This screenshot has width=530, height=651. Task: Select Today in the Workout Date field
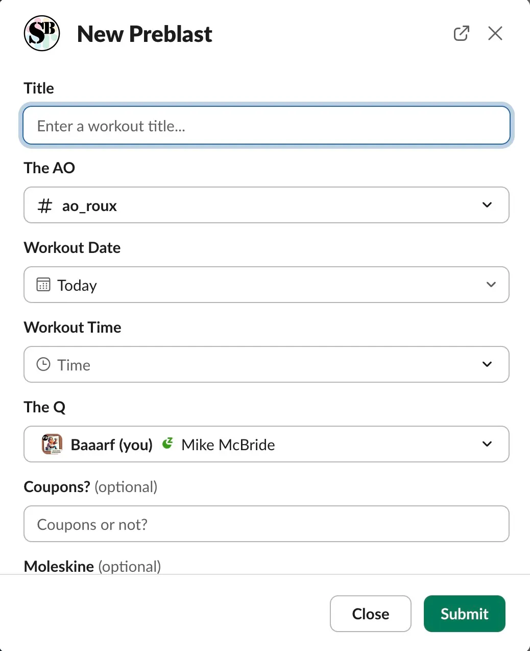pos(77,285)
